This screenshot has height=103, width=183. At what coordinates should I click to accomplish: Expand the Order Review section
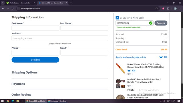click(21, 95)
